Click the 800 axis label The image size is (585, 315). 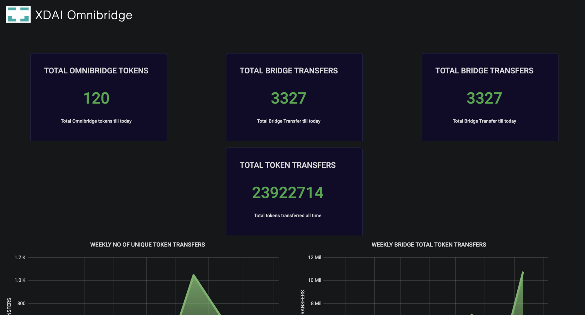tap(21, 303)
